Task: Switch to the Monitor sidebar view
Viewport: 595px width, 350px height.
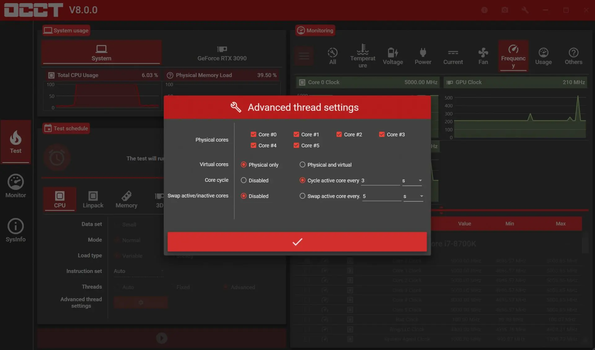Action: point(15,186)
